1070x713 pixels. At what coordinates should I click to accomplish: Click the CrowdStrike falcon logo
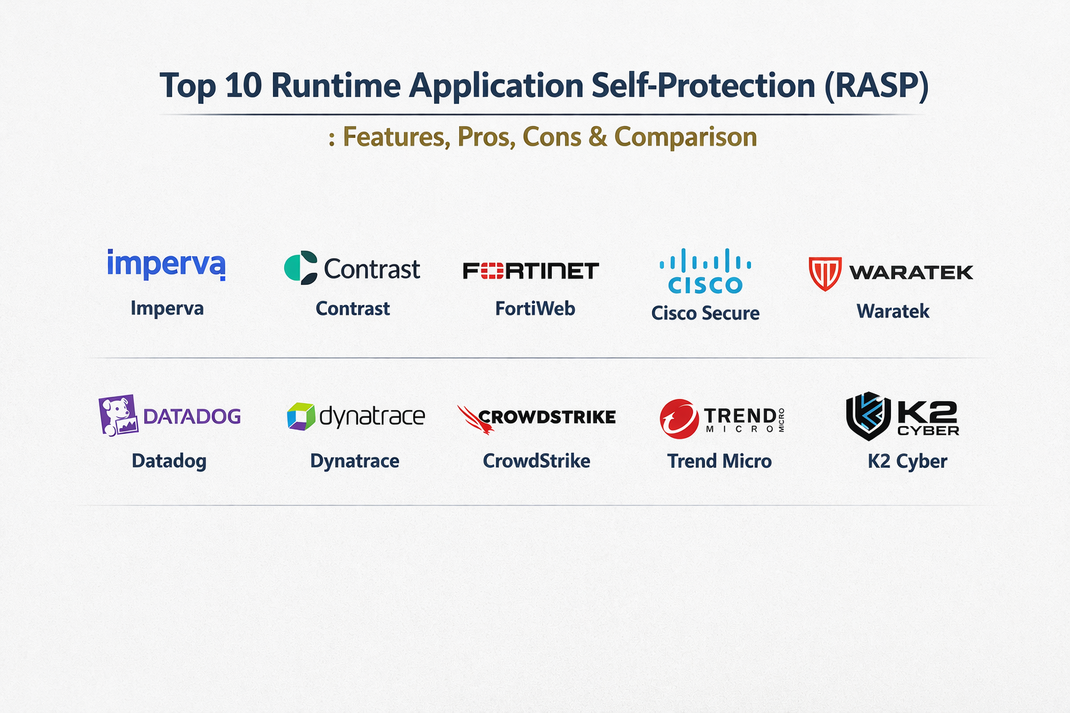pos(475,418)
